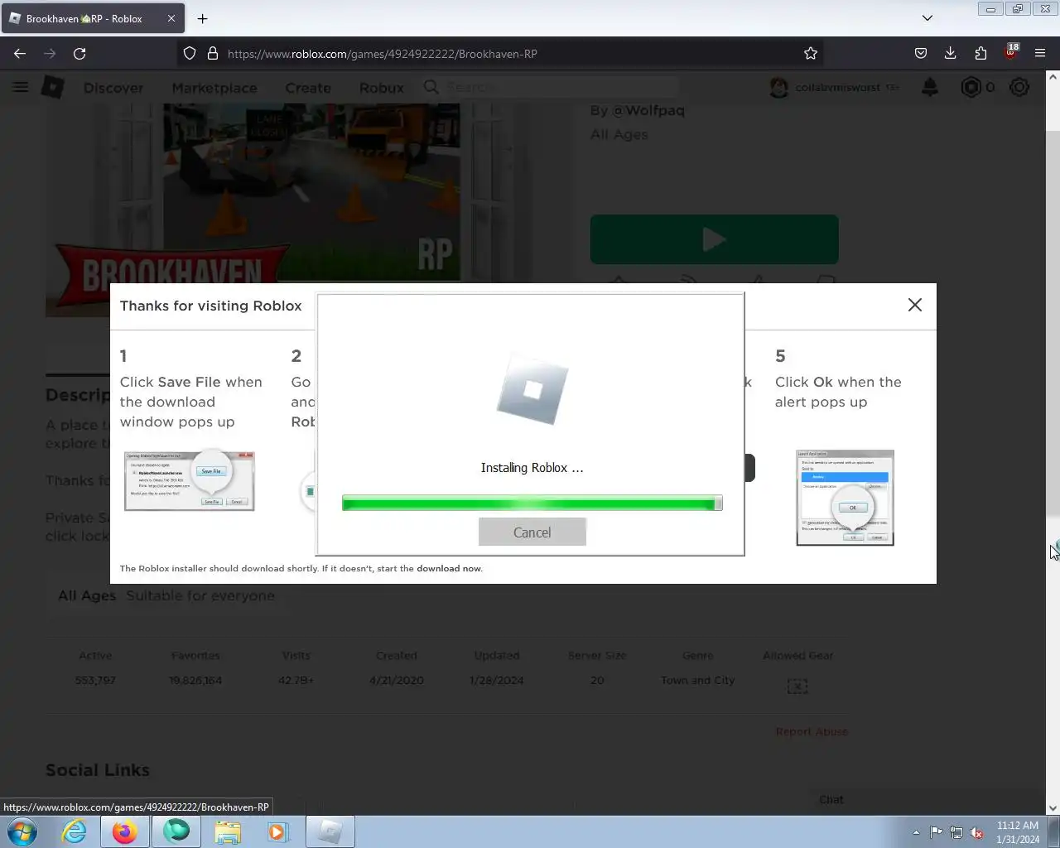Open Windows Media Player on taskbar
Viewport: 1060px width, 848px height.
click(x=278, y=831)
